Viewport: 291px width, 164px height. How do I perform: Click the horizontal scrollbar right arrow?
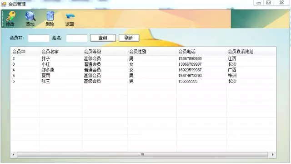click(x=272, y=154)
